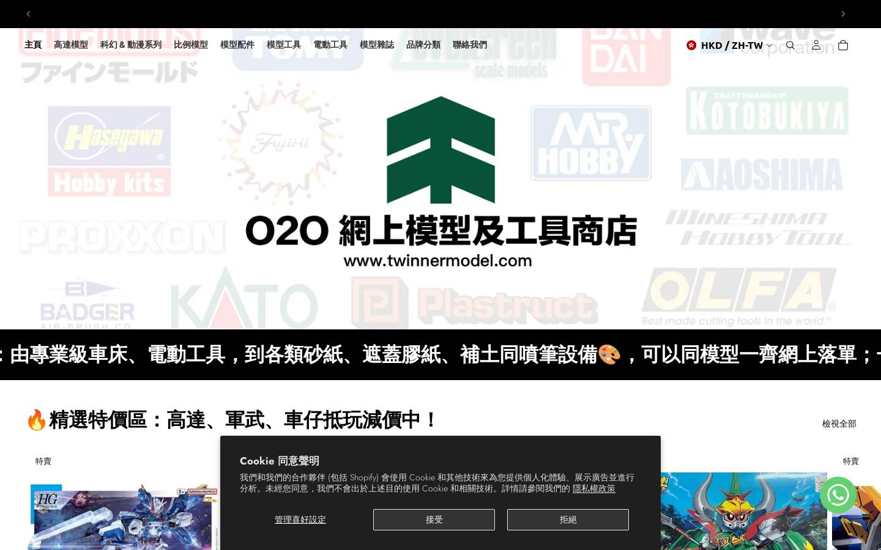Image resolution: width=881 pixels, height=550 pixels.
Task: Expand the HKD / ZH-TW currency selector
Action: (730, 45)
